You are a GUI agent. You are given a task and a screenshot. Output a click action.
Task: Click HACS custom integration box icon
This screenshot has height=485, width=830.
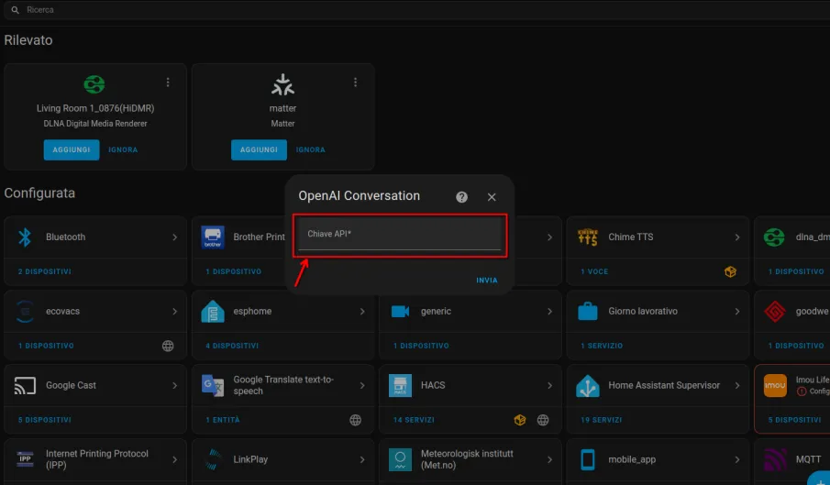tap(520, 420)
